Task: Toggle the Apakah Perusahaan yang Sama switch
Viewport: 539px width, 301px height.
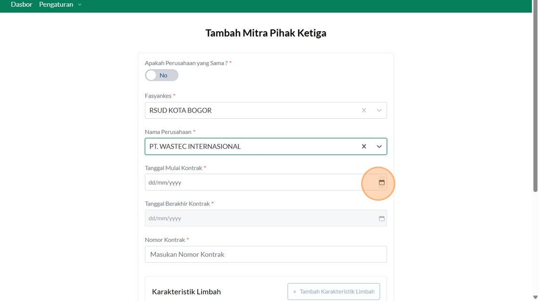Action: tap(162, 75)
